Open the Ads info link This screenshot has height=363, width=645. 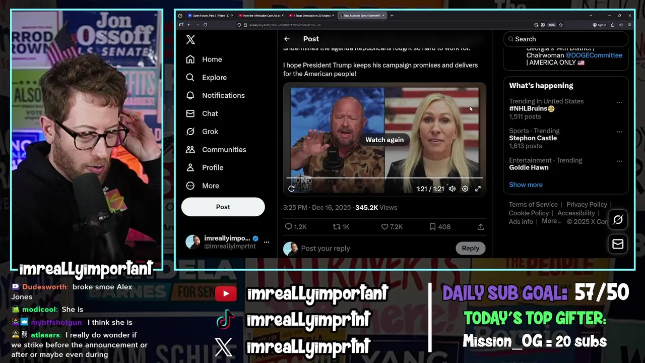click(521, 222)
